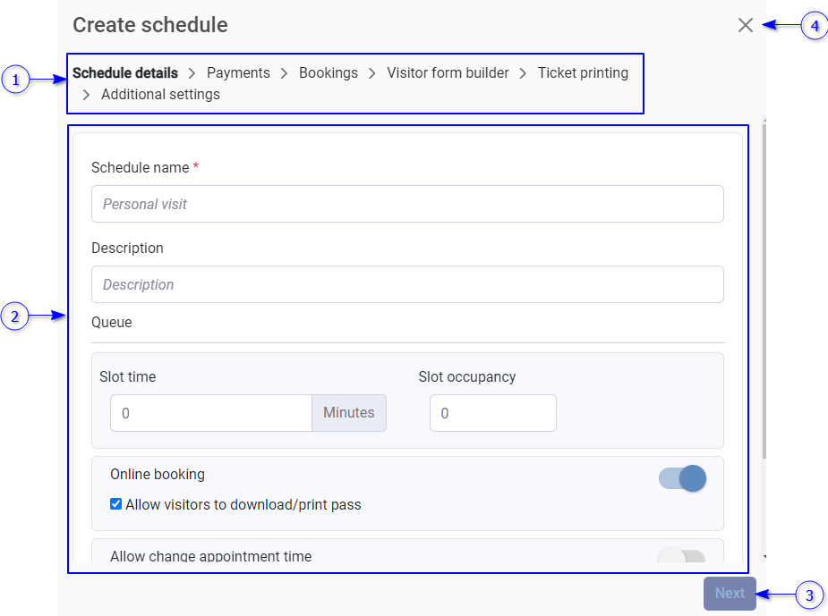Uncheck Allow visitors to download/print pass
828x616 pixels.
coord(116,504)
